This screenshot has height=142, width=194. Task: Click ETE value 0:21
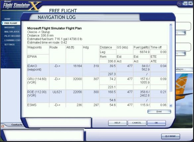tap(163, 92)
